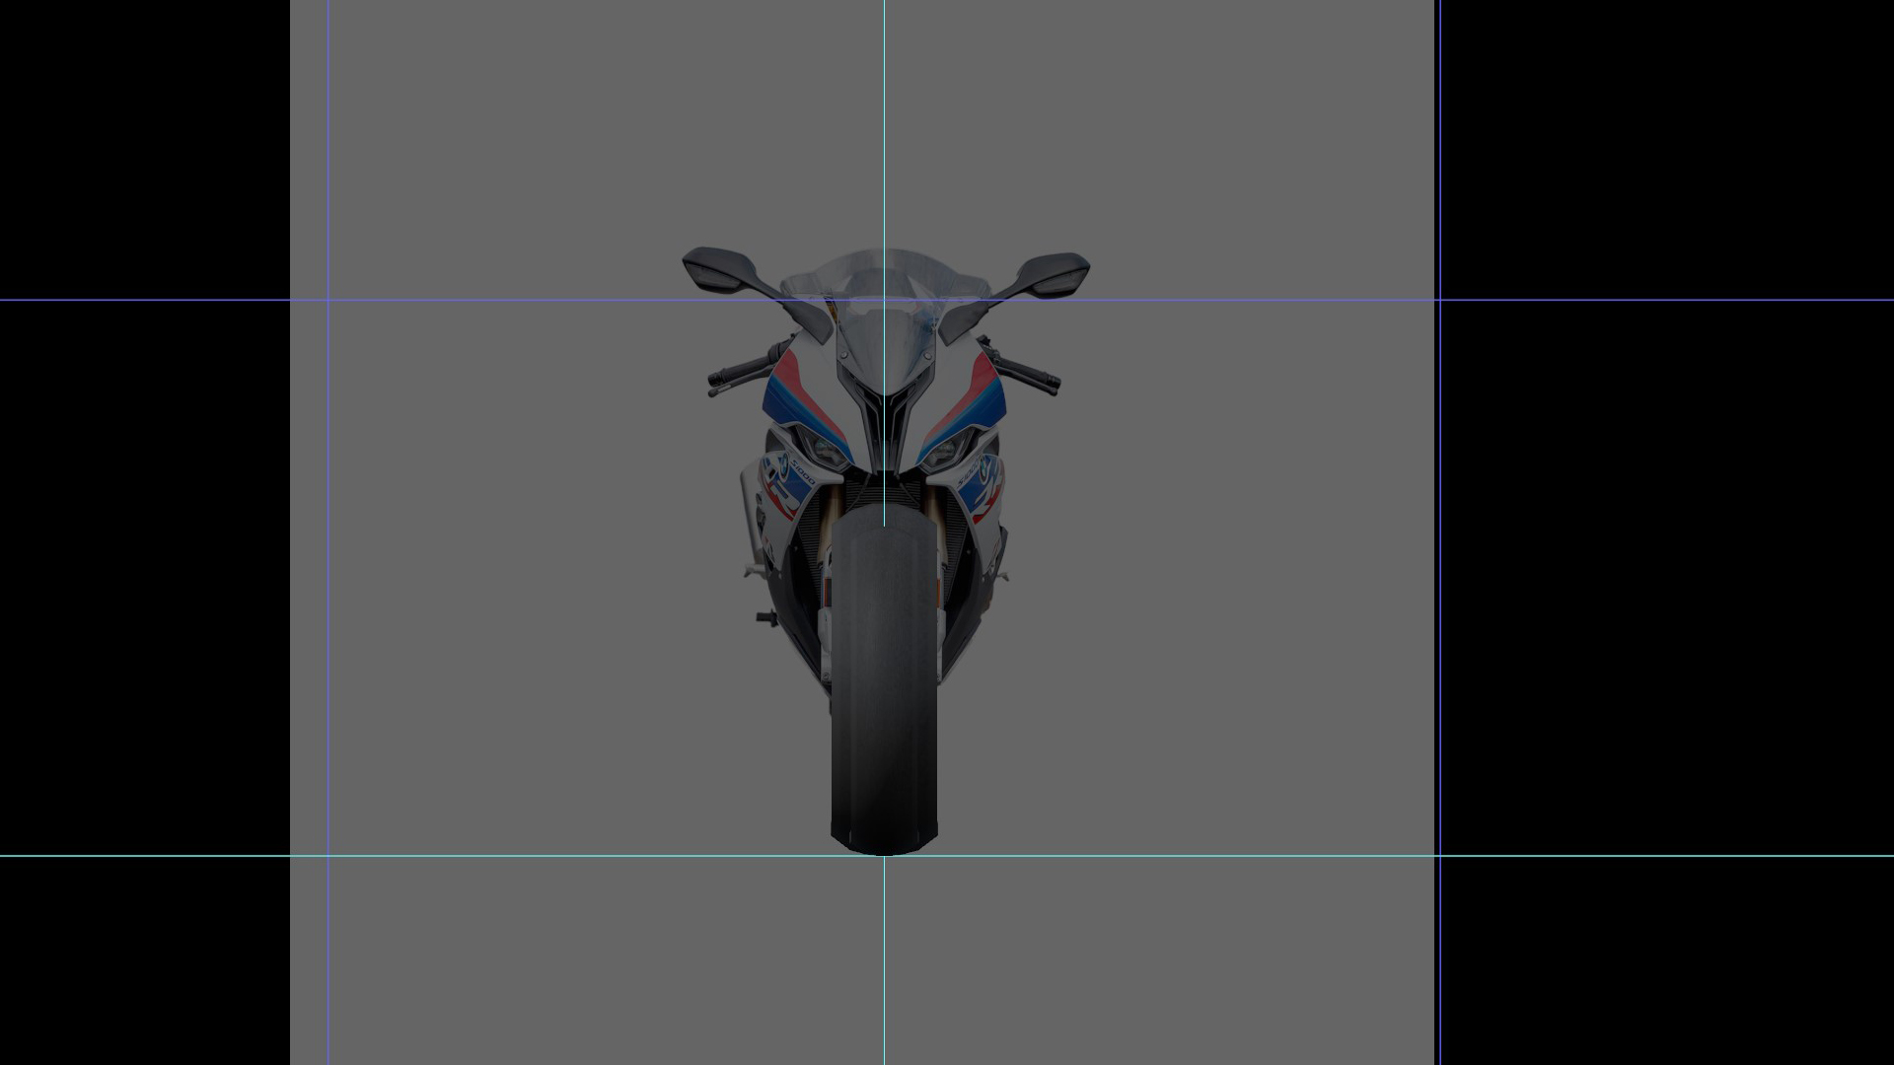Click the left headlight of the motorcycle

[827, 451]
